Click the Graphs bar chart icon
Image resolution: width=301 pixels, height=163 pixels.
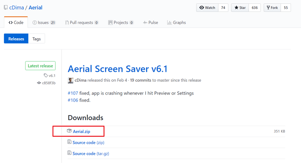[169, 23]
